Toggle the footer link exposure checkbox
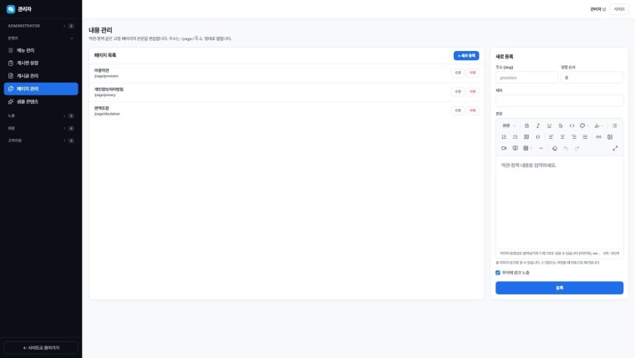This screenshot has width=635, height=358. (x=498, y=273)
